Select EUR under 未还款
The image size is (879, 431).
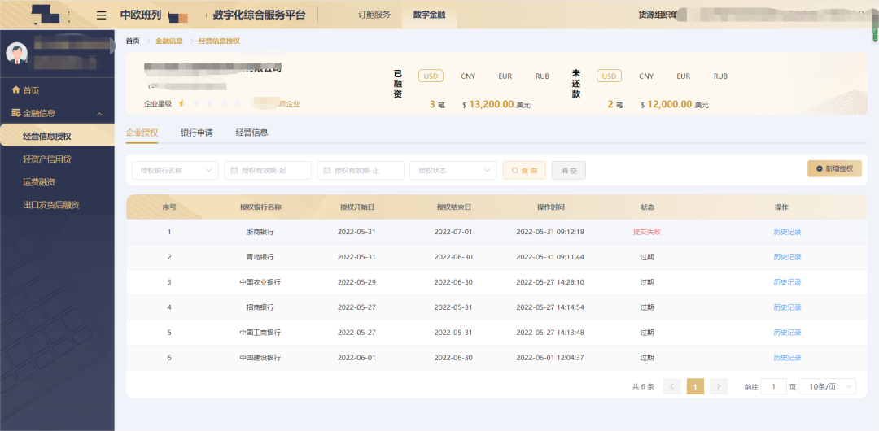684,76
